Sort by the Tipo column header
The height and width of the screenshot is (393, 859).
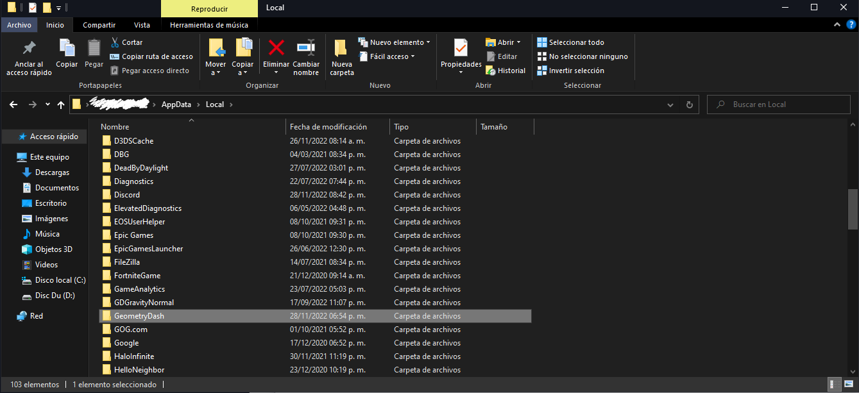click(x=433, y=127)
